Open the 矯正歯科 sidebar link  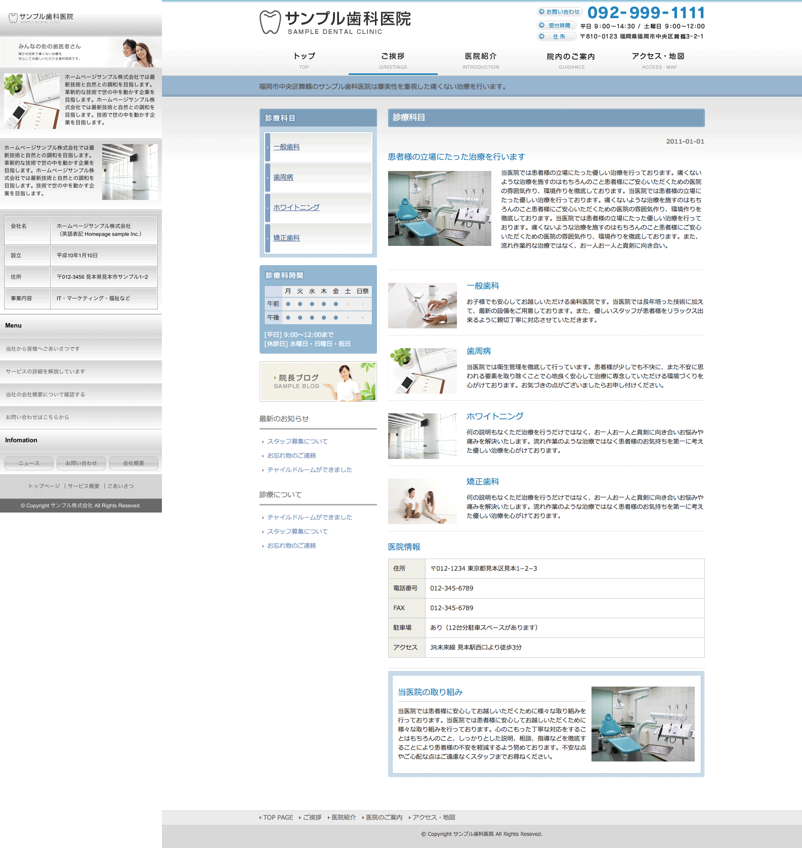[x=286, y=238]
